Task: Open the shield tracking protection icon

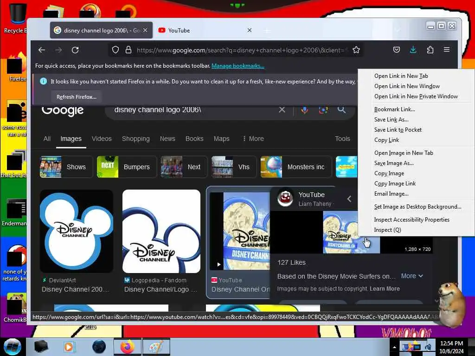Action: coord(116,50)
